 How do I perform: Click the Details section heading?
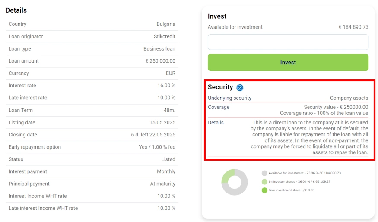point(16,10)
